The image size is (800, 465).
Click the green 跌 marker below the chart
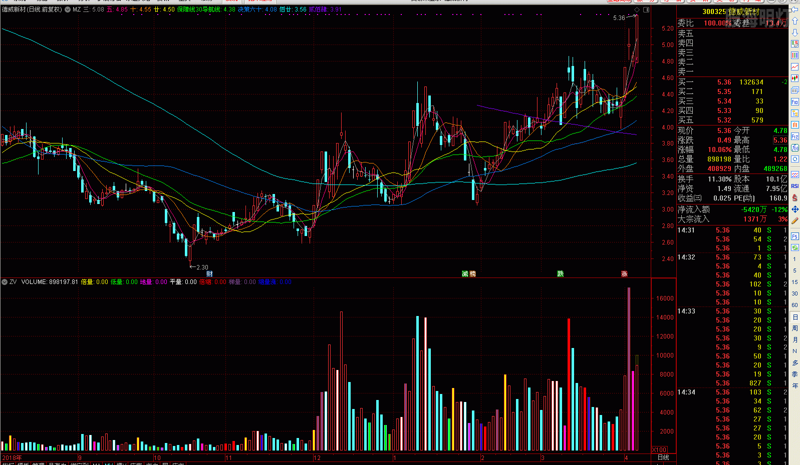tap(560, 274)
